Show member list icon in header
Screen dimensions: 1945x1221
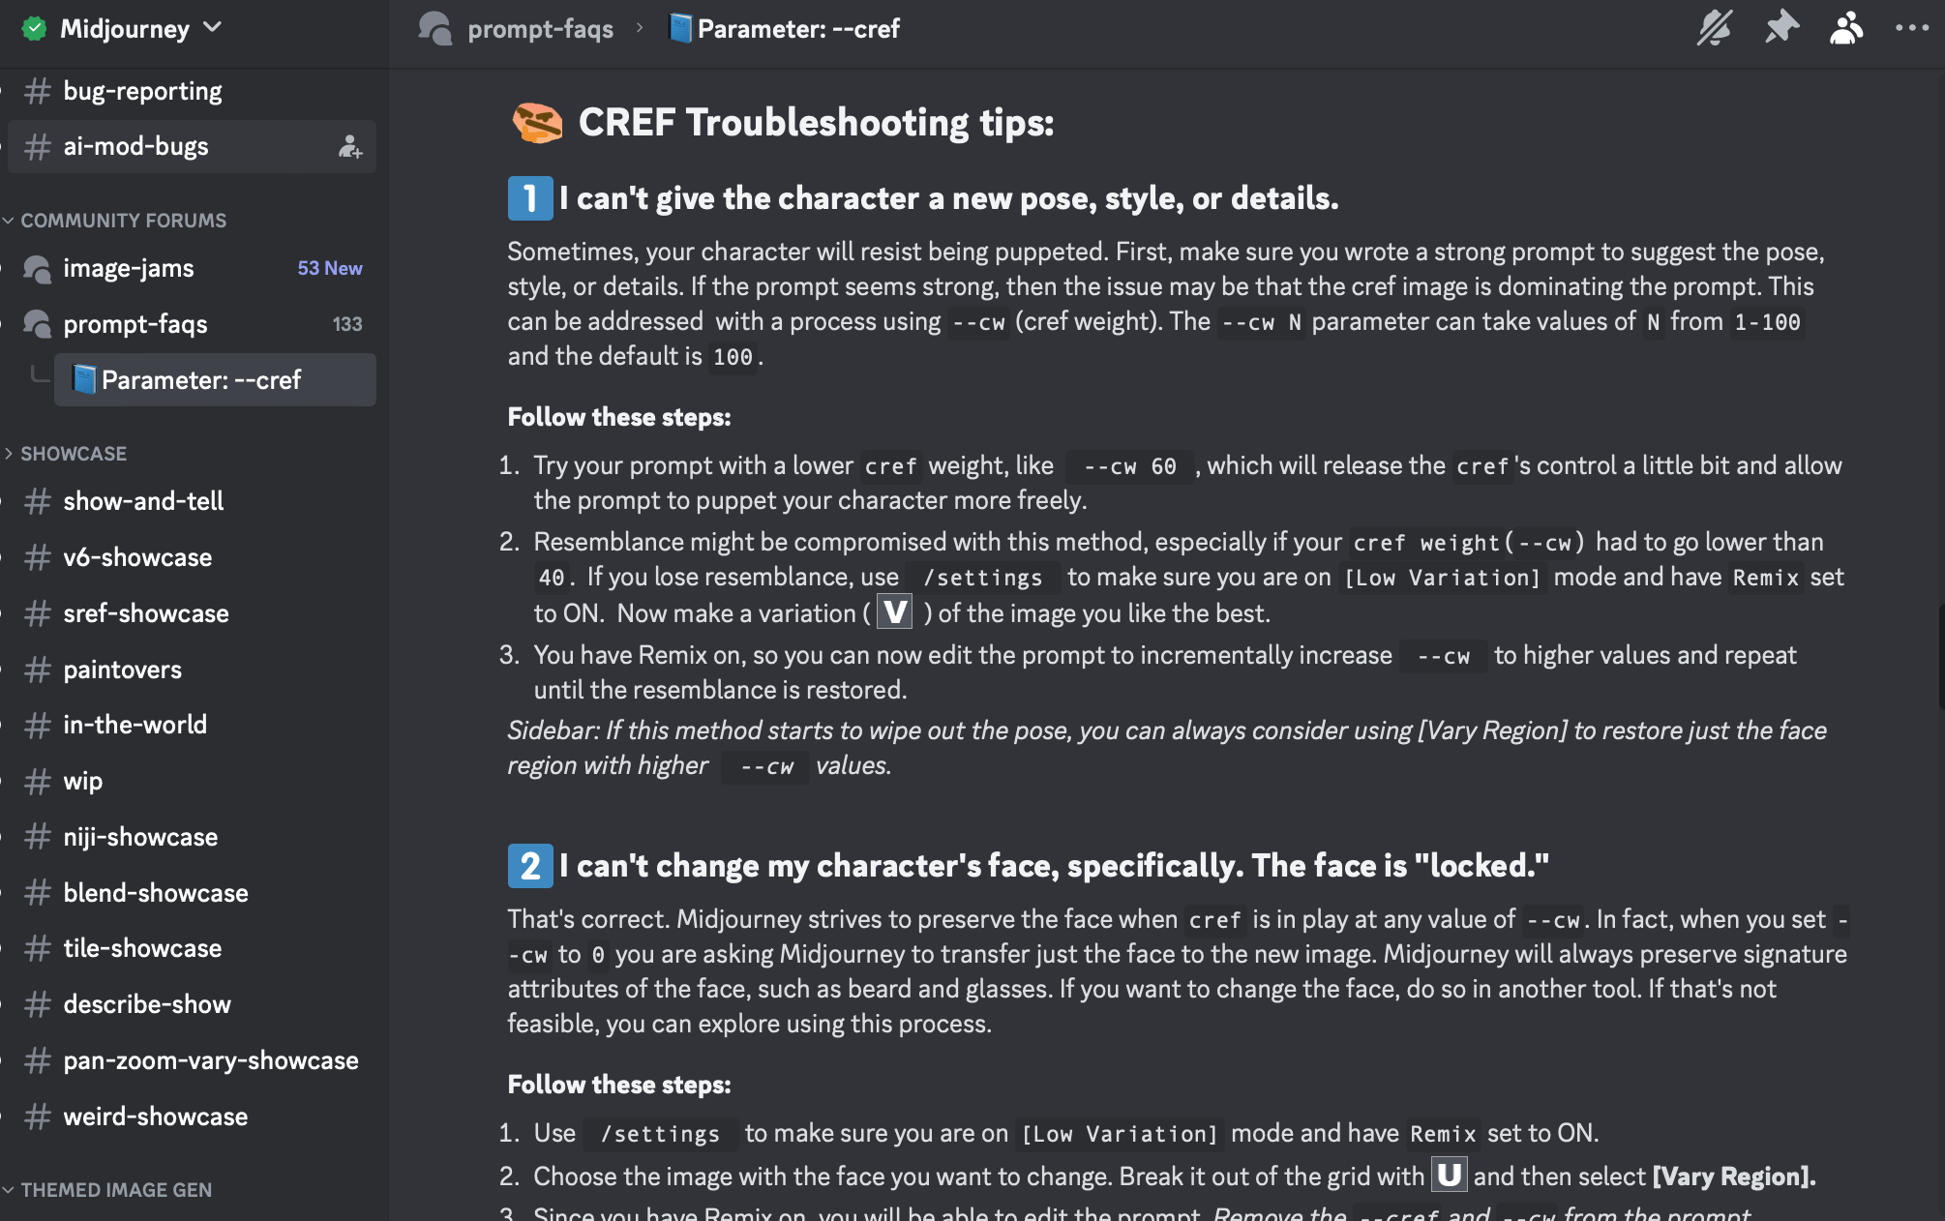pyautogui.click(x=1846, y=28)
